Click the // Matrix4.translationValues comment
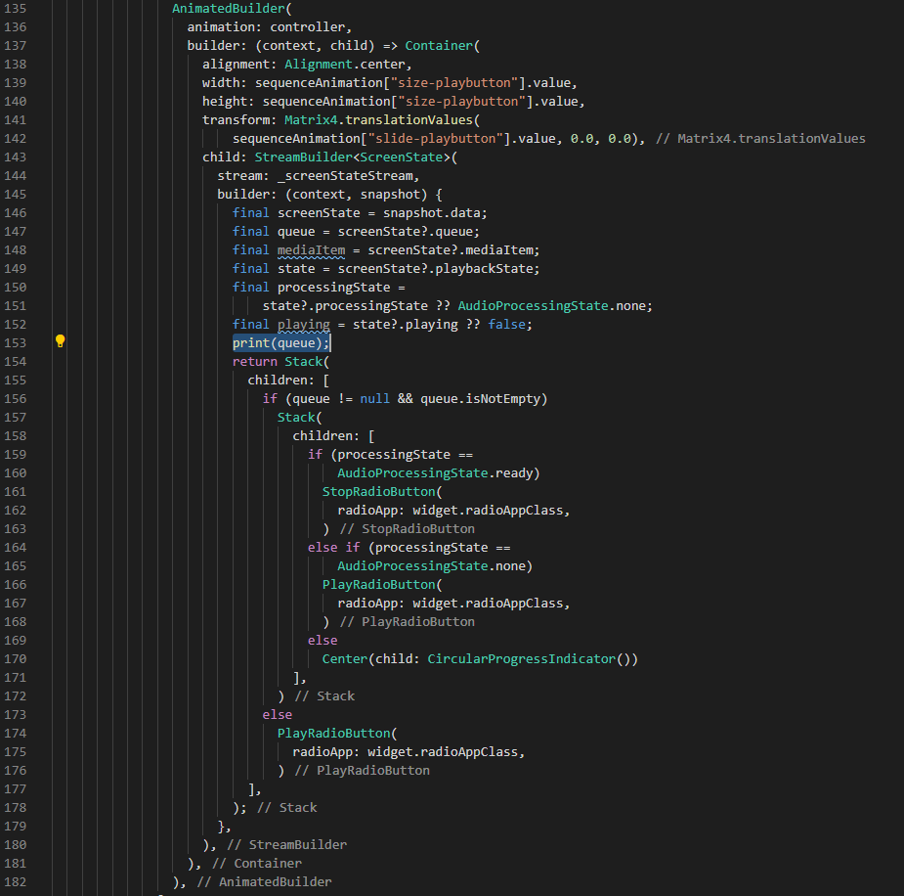Viewport: 904px width, 896px height. (760, 139)
